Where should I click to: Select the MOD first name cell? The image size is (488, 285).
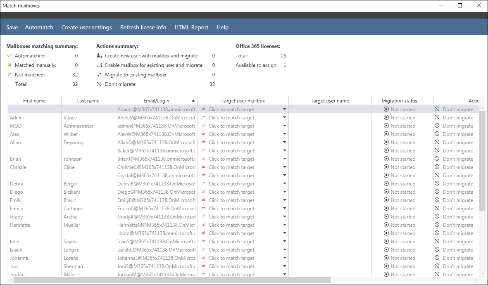pyautogui.click(x=35, y=126)
